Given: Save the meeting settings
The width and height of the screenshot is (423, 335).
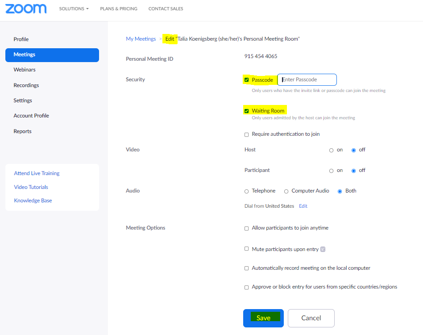Looking at the screenshot, I should pyautogui.click(x=263, y=318).
